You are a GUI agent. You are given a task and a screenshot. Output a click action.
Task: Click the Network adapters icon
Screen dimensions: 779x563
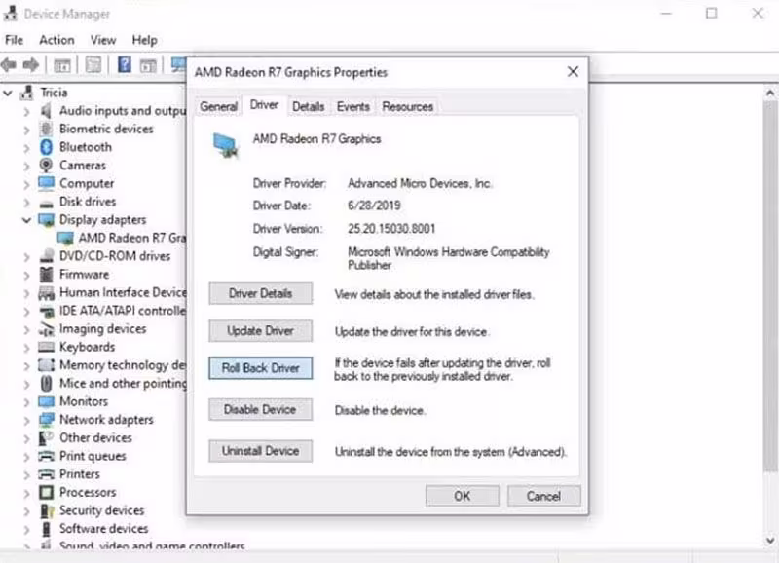(46, 420)
